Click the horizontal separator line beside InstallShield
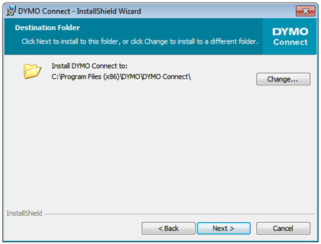 point(180,214)
